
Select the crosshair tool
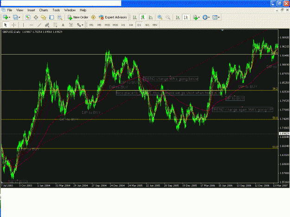(x=13, y=25)
